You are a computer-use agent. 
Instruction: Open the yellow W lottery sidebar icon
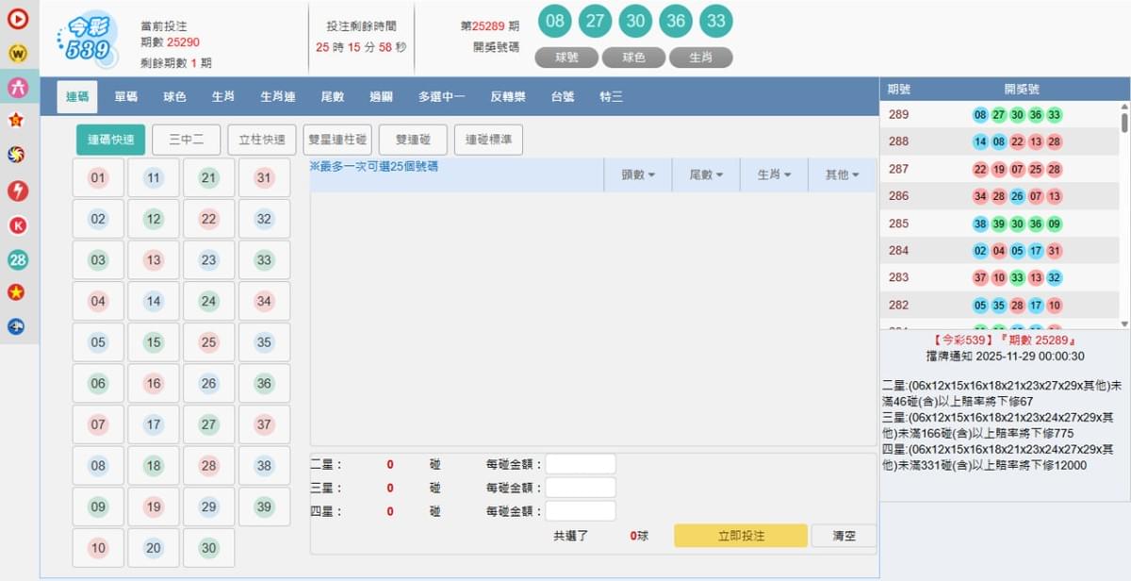point(17,53)
